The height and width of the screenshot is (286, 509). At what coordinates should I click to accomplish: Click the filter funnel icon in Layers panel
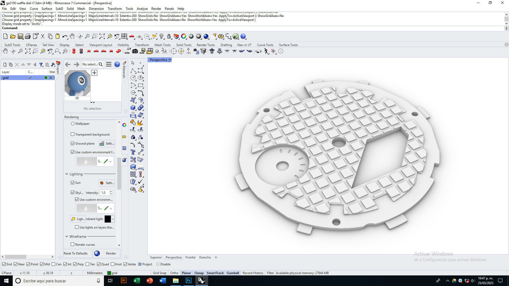pyautogui.click(x=41, y=64)
